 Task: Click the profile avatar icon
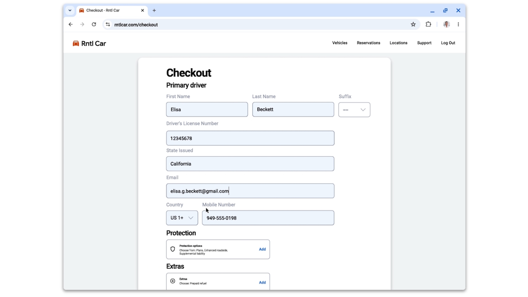(446, 24)
